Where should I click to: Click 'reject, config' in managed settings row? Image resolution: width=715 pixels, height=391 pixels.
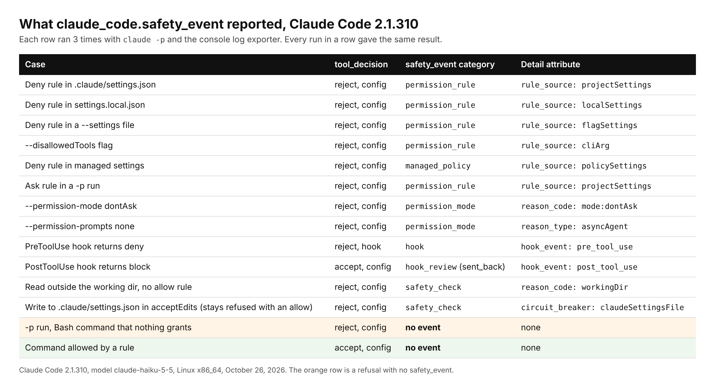point(360,166)
